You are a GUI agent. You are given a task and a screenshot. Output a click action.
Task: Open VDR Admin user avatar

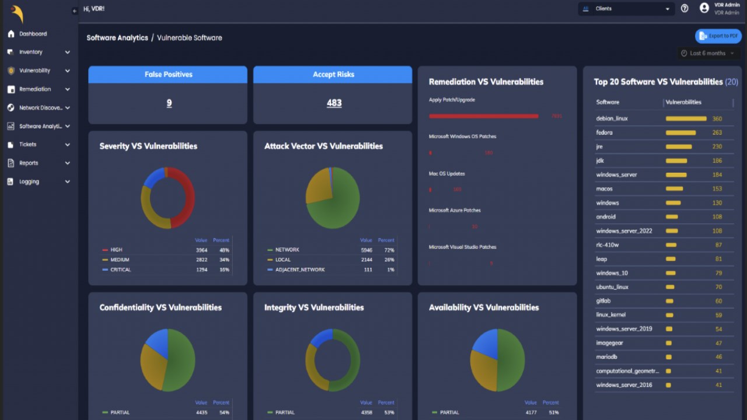704,8
